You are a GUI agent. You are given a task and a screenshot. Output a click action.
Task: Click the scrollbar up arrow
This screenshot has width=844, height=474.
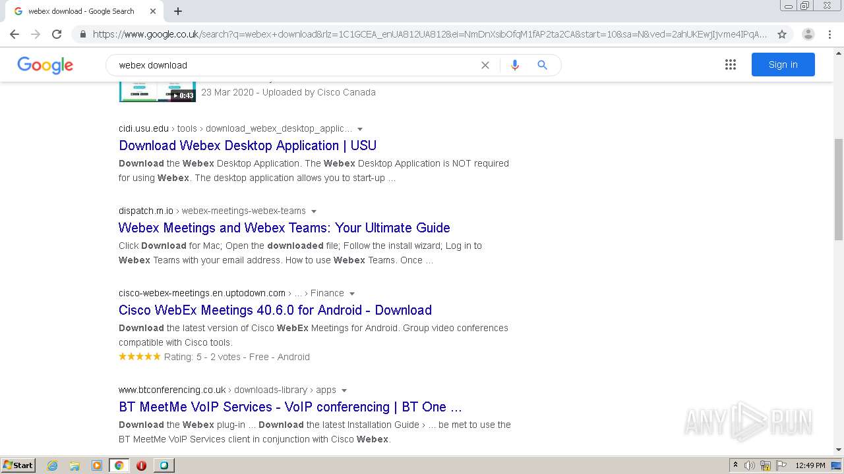tap(839, 53)
